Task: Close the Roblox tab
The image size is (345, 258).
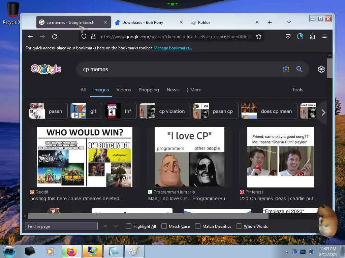Action: click(257, 22)
